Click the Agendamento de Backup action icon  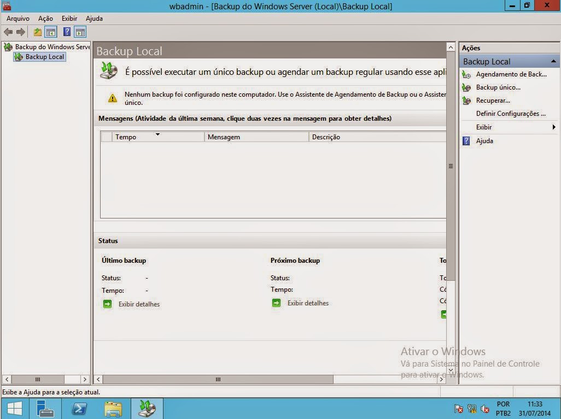pos(466,74)
